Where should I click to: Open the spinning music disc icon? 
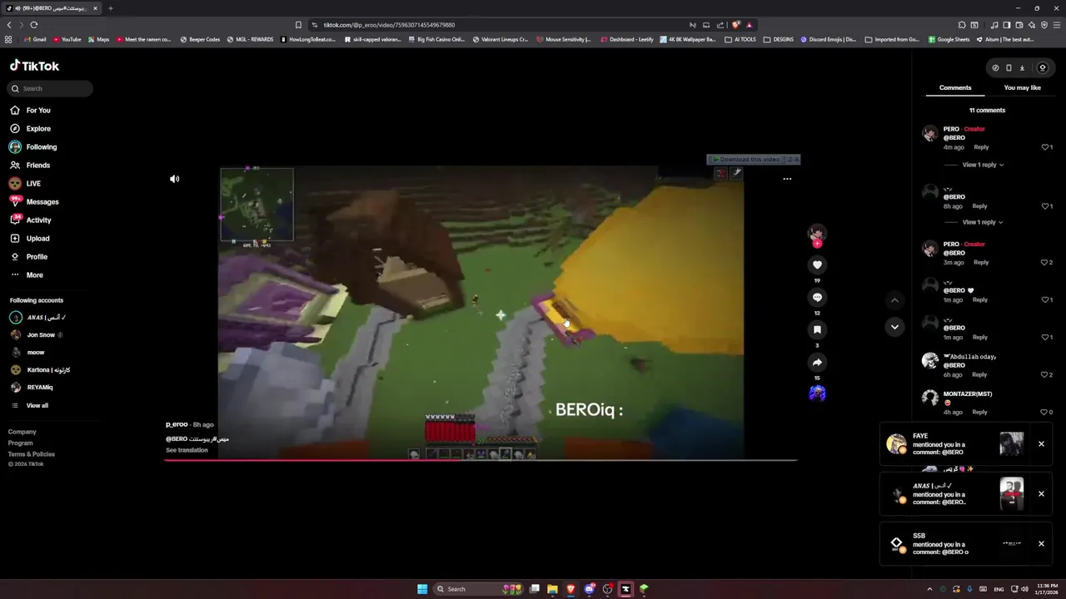pyautogui.click(x=817, y=394)
